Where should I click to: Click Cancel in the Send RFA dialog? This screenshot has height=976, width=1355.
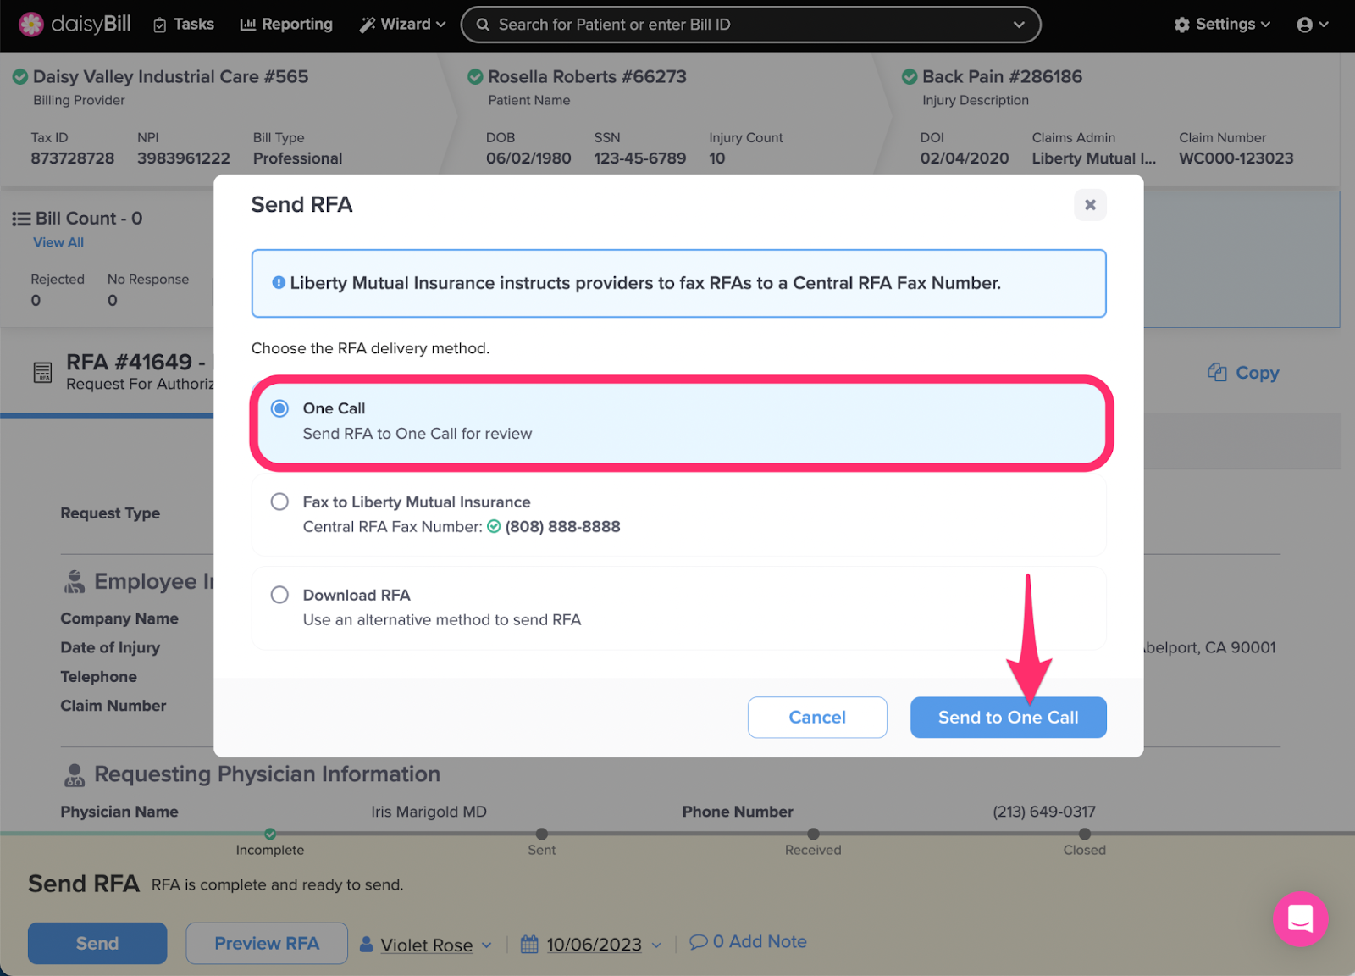817,718
